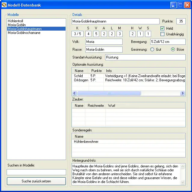The image size is (192, 192).
Task: Click the scroll-left arrow of equipment table
Action: [75, 93]
